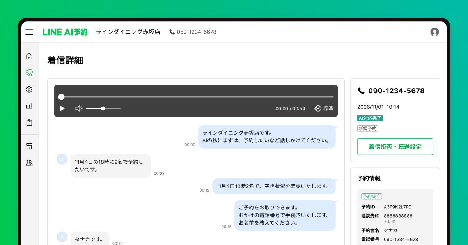Image resolution: width=468 pixels, height=245 pixels.
Task: Click caller avatar next to 11月4日 message
Action: [x=62, y=159]
